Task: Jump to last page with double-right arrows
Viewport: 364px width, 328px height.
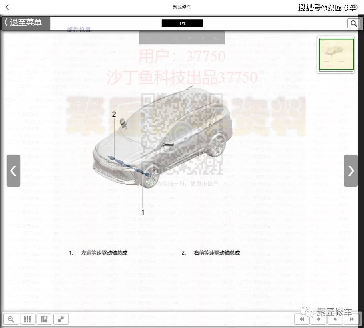Action: (x=352, y=319)
